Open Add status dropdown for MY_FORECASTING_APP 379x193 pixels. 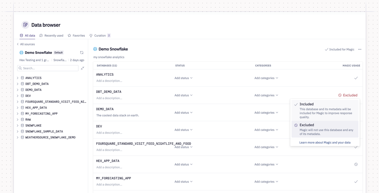click(183, 182)
